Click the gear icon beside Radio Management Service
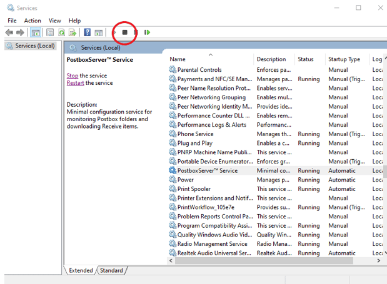This screenshot has height=284, width=387. pos(173,244)
